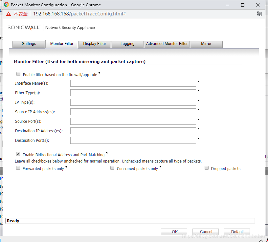Open the Settings tab
The width and height of the screenshot is (268, 242).
[29, 44]
